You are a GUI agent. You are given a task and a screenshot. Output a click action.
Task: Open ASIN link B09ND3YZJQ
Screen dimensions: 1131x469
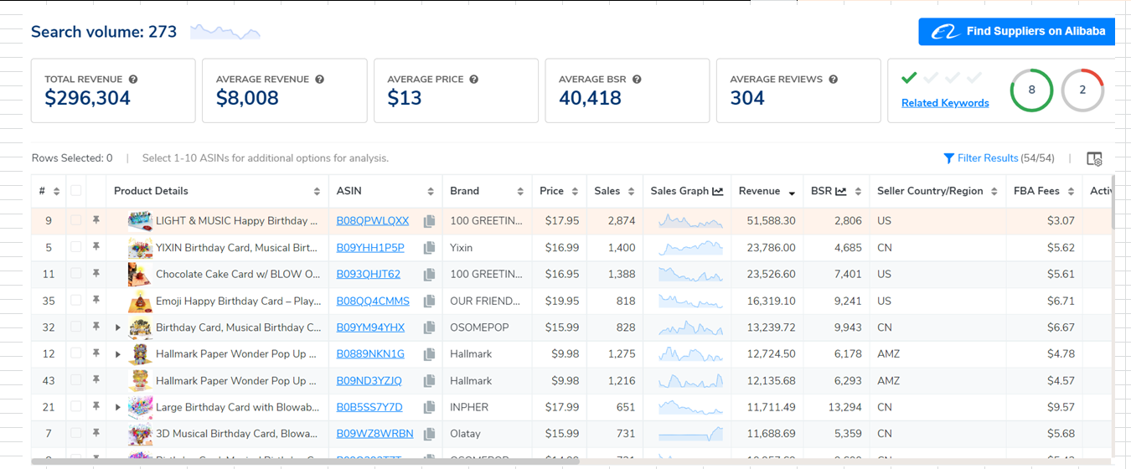[x=369, y=381]
